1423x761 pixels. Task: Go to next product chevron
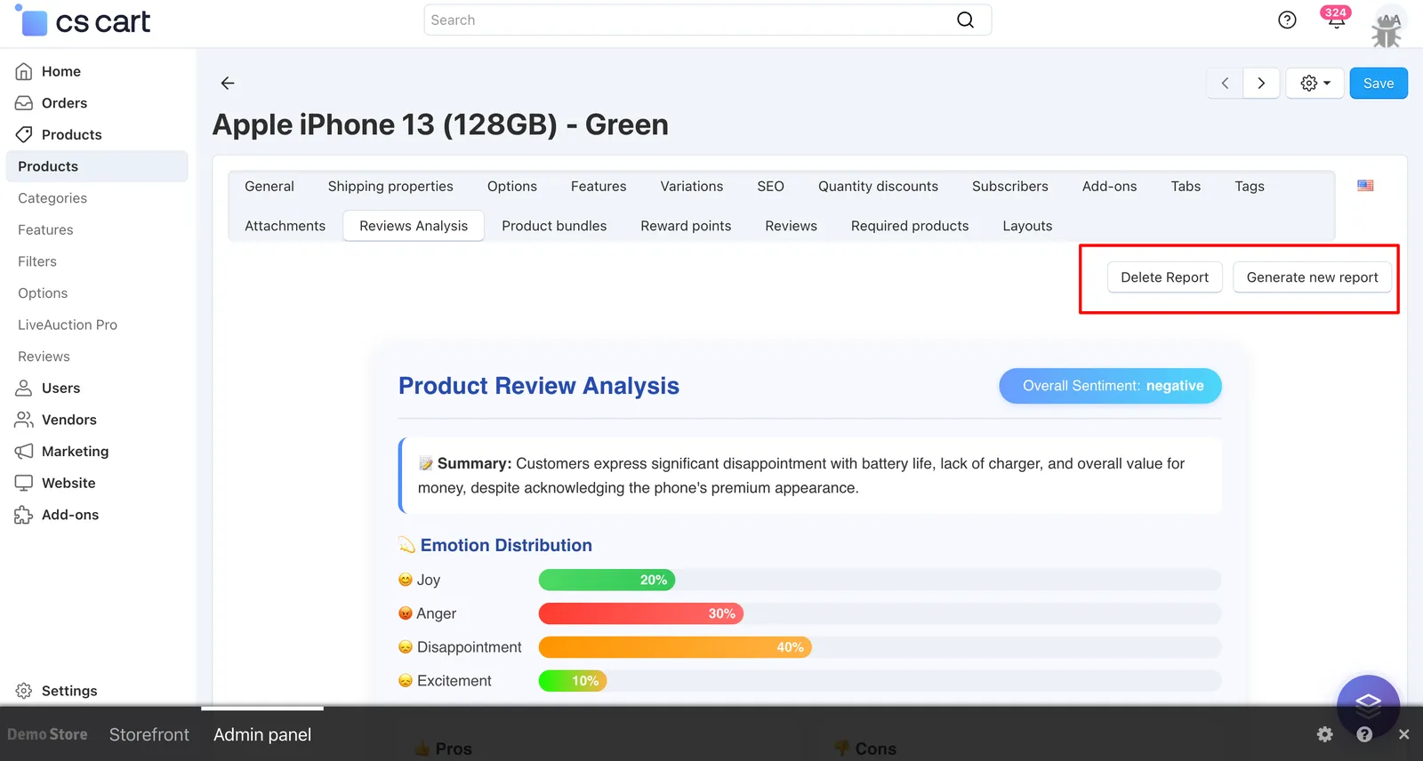[1261, 84]
